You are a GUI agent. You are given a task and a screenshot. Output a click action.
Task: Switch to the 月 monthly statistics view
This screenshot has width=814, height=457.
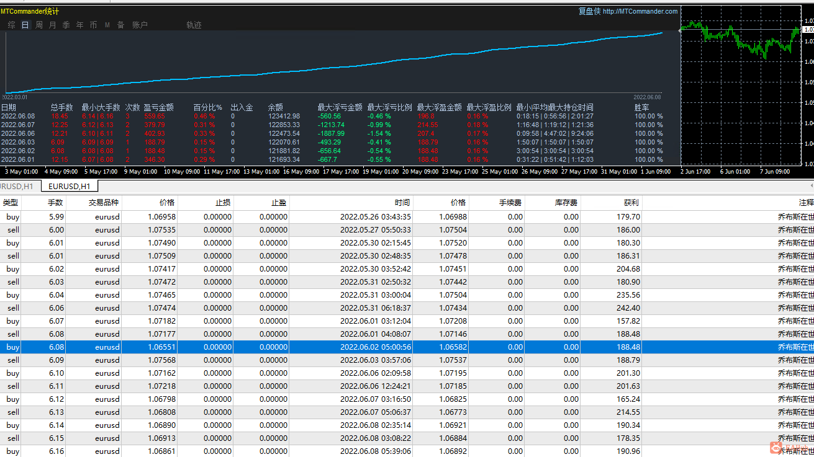[52, 25]
